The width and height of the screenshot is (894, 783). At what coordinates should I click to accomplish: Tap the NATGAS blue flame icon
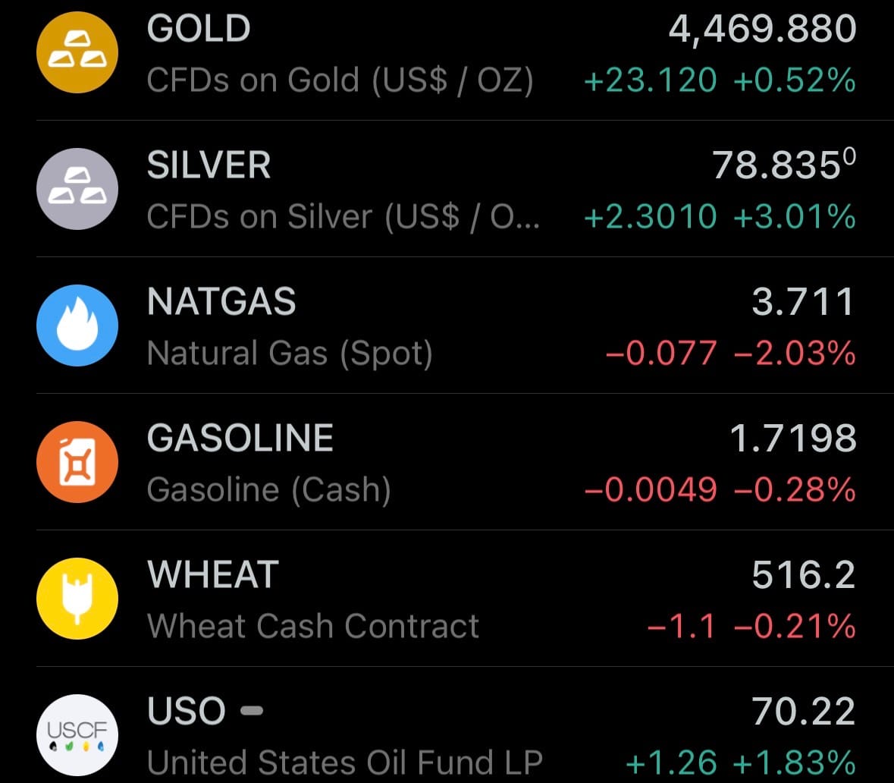click(77, 325)
